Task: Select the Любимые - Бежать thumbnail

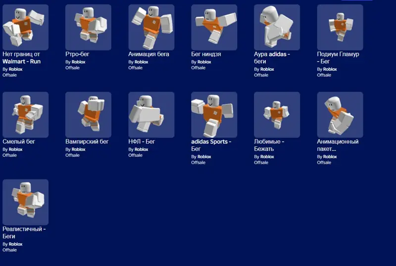Action: coord(277,115)
